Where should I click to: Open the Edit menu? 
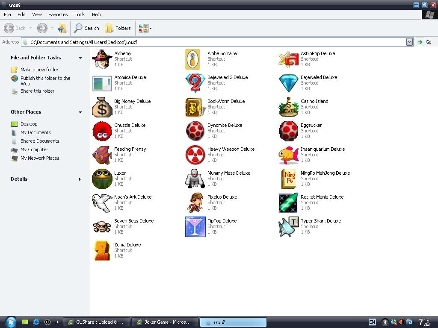21,15
